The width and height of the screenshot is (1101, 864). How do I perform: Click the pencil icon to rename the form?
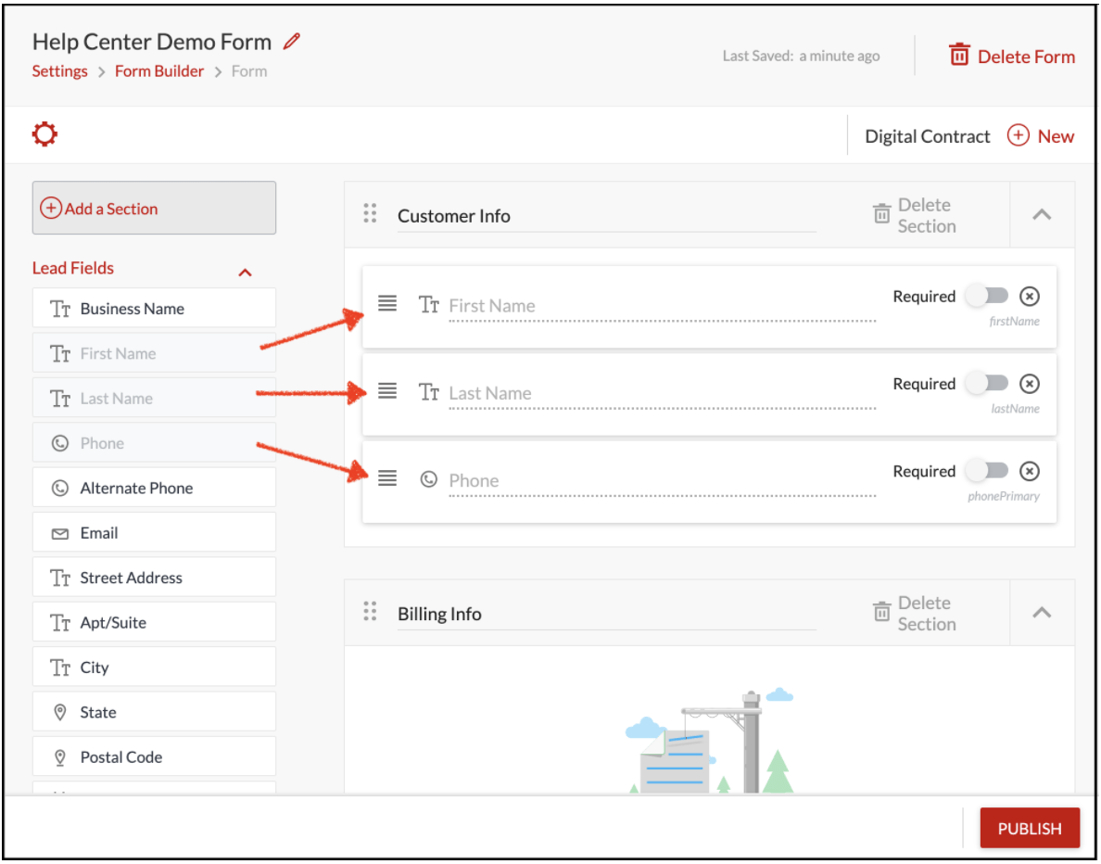point(290,41)
